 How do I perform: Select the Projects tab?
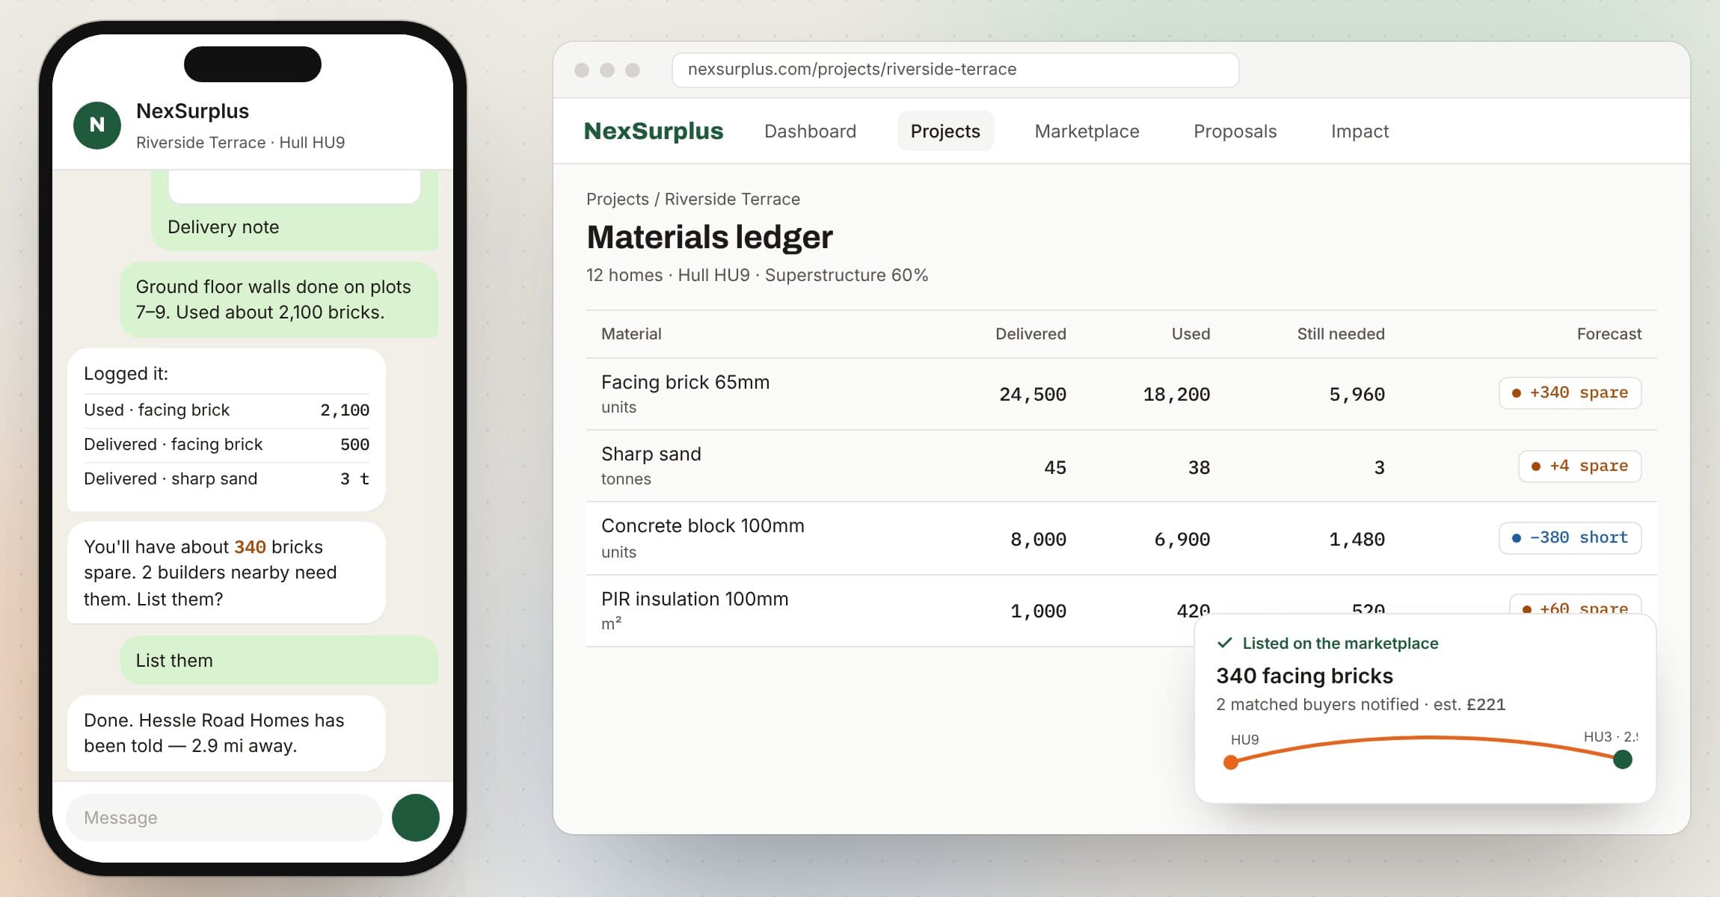tap(945, 131)
